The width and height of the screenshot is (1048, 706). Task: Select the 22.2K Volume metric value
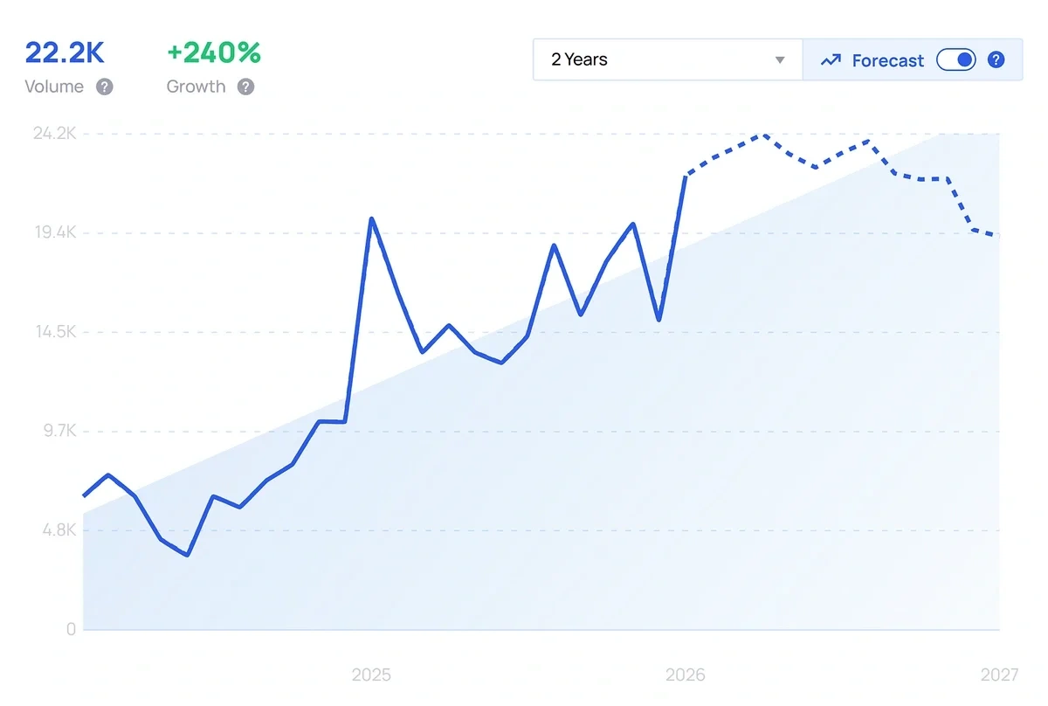pyautogui.click(x=65, y=53)
